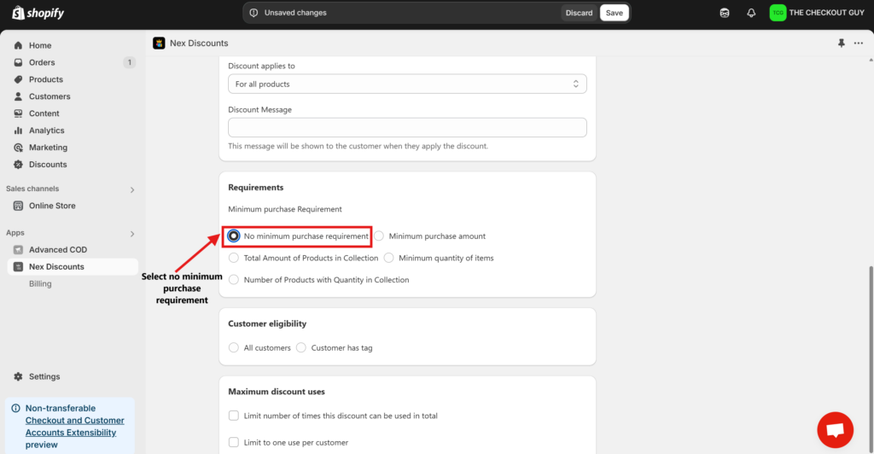Click the Sidekick icon beside the bell

(x=725, y=13)
